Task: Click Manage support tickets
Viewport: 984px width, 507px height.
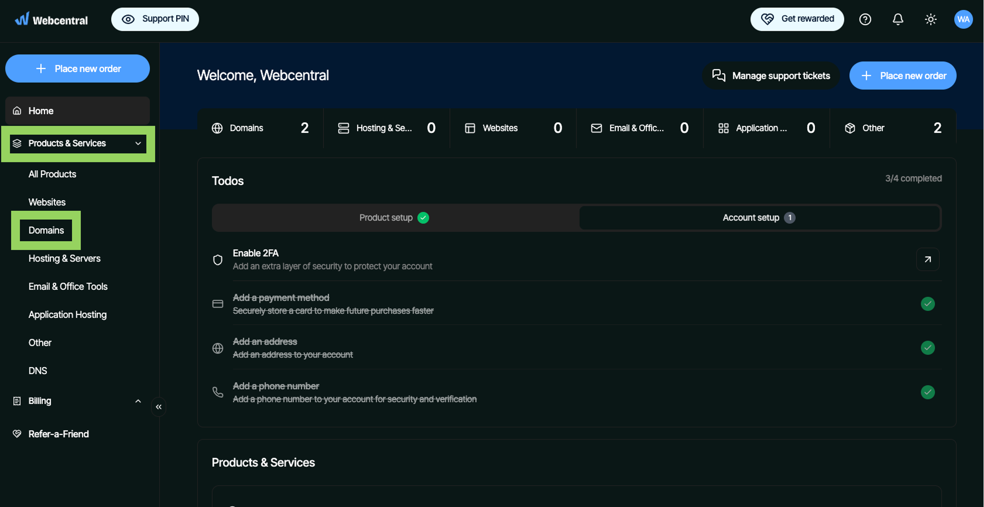Action: (x=771, y=75)
